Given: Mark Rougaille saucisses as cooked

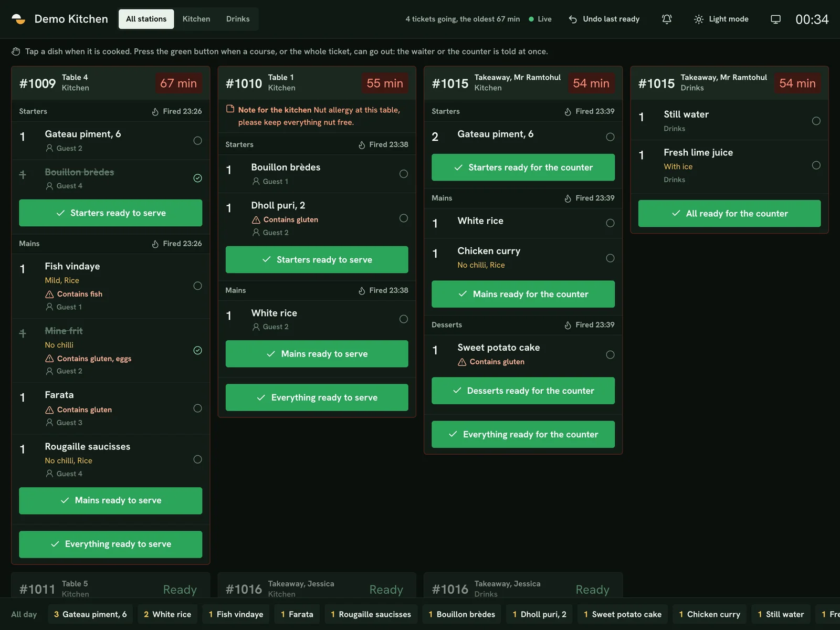Looking at the screenshot, I should (197, 459).
